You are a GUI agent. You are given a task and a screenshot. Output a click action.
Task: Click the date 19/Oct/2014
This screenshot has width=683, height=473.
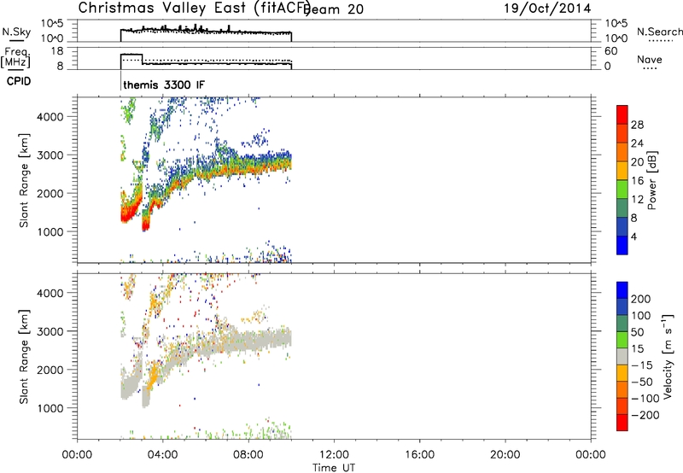point(547,9)
